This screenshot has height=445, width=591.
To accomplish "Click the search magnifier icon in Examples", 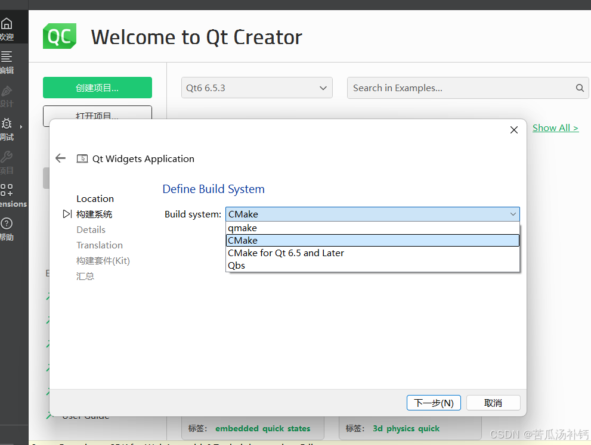I will click(580, 88).
